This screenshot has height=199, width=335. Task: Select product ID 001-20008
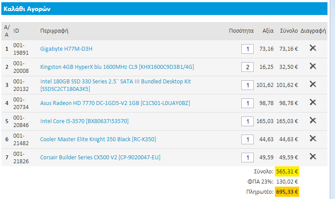(21, 67)
